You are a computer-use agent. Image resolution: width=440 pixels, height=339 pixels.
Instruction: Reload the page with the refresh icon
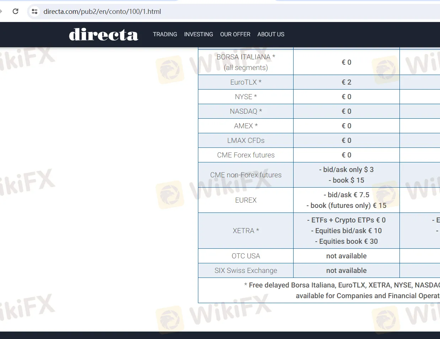coord(15,11)
